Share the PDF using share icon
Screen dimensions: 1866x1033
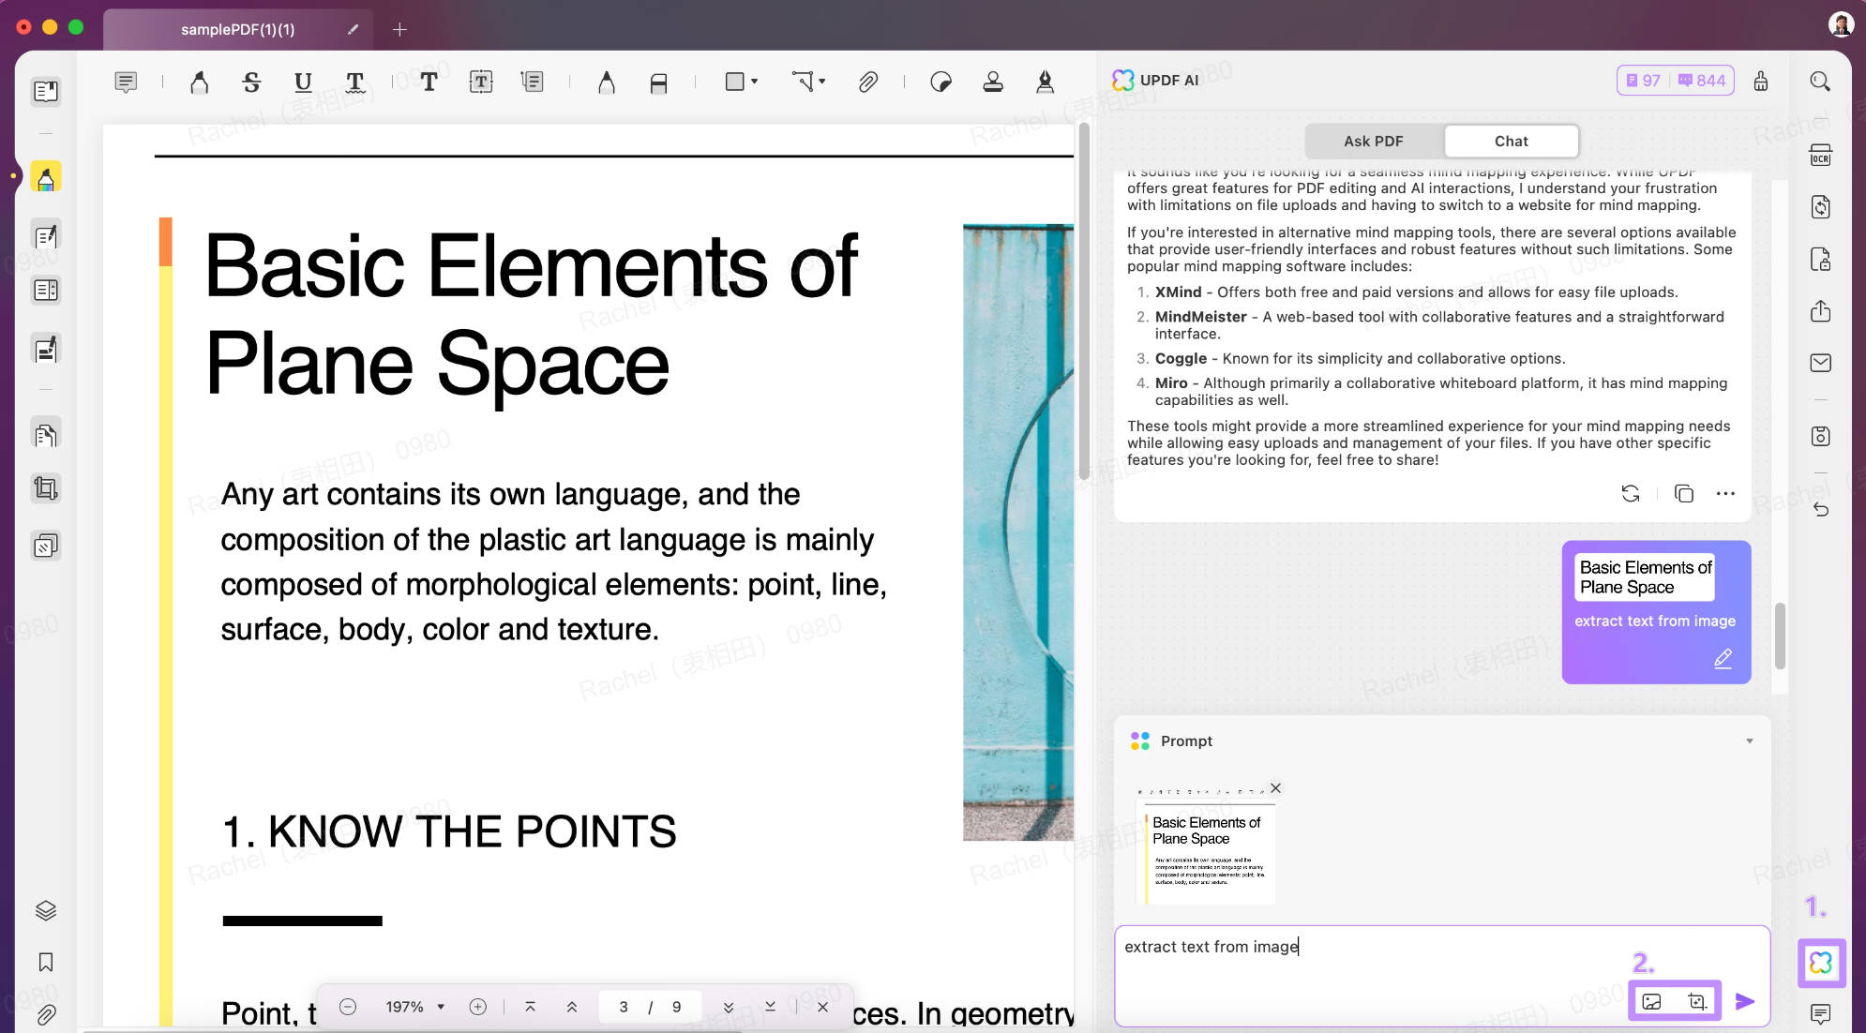(x=1820, y=311)
